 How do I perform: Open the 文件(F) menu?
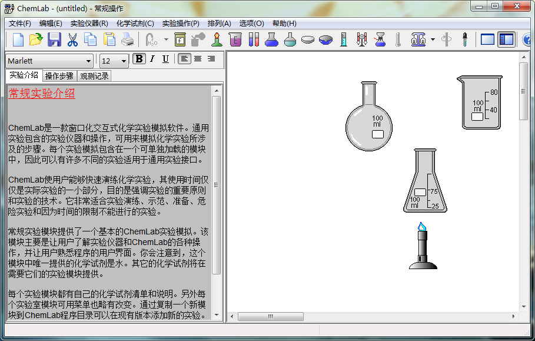pos(20,24)
